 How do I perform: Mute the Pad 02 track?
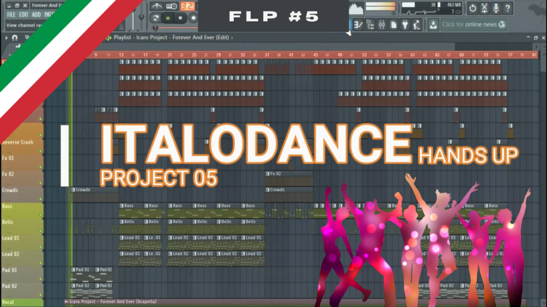point(40,295)
